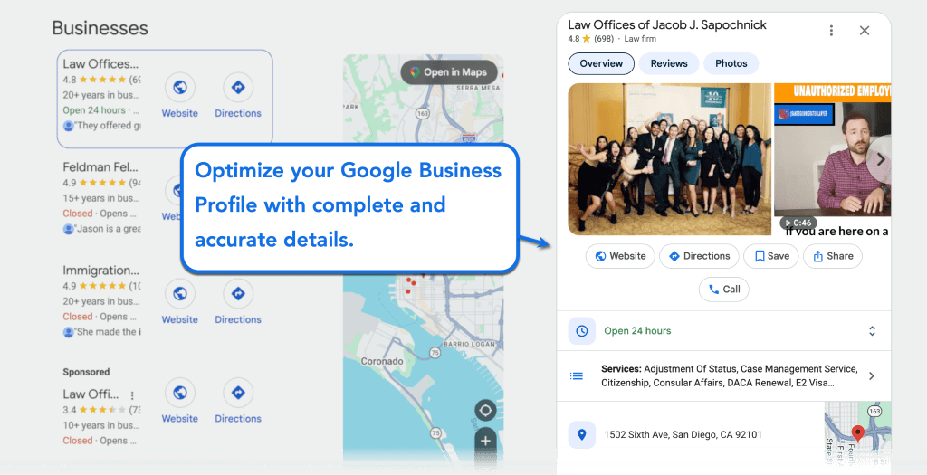927x475 pixels.
Task: Open Website icon for Sponsored Law Offi listing
Action: pos(180,393)
